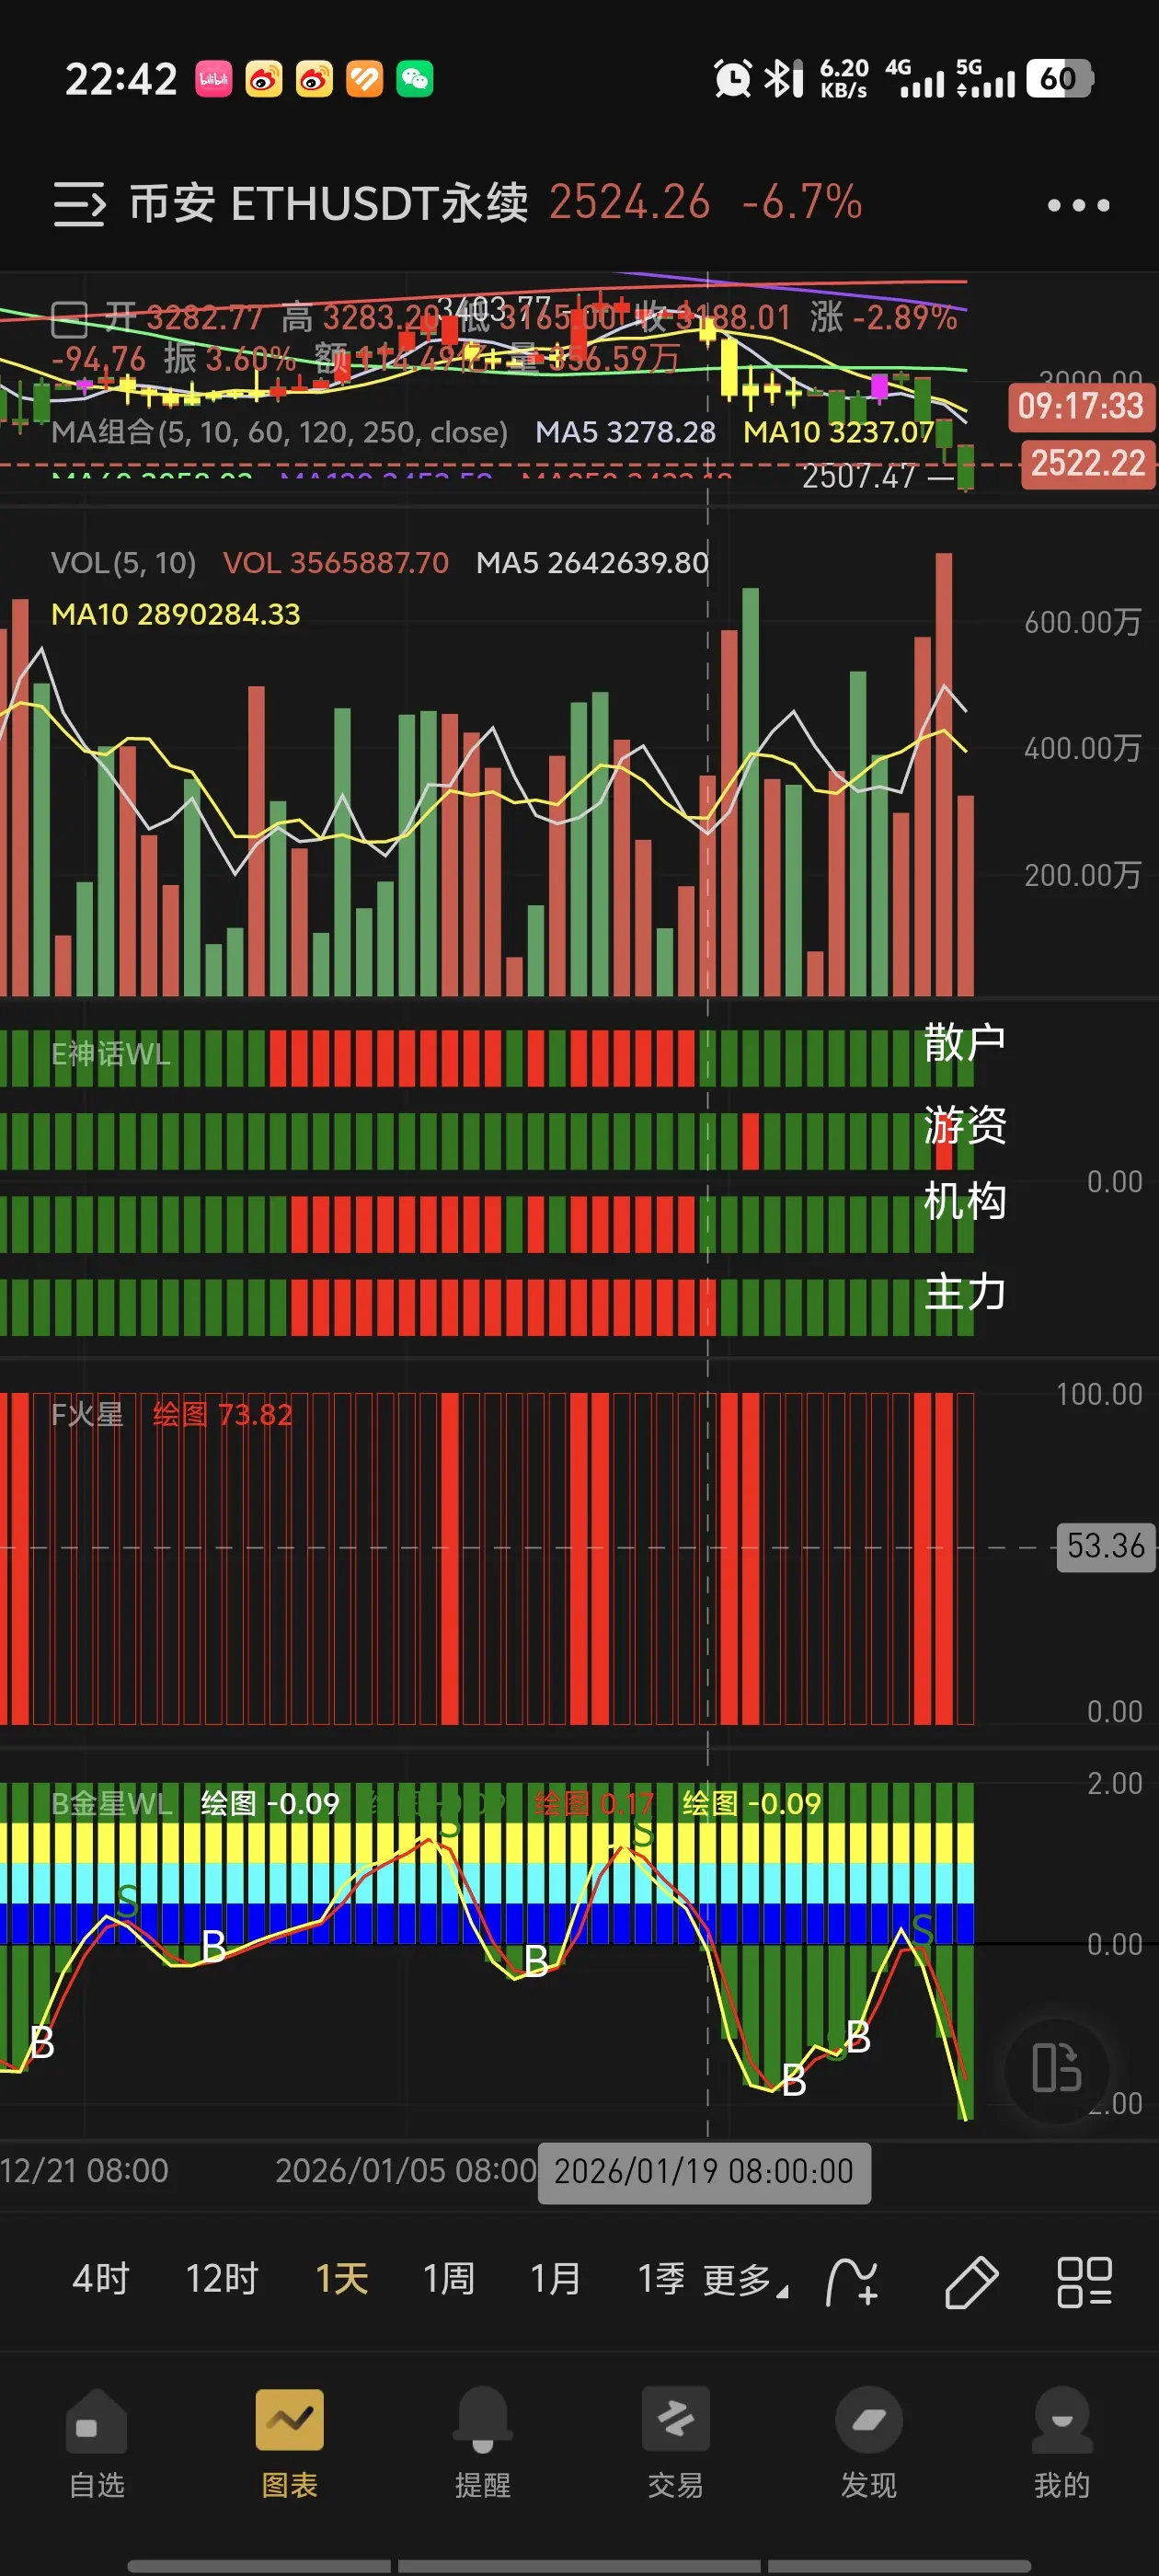Tap the 2507.47 low price label
Screen dimensions: 1159x2576
859,477
